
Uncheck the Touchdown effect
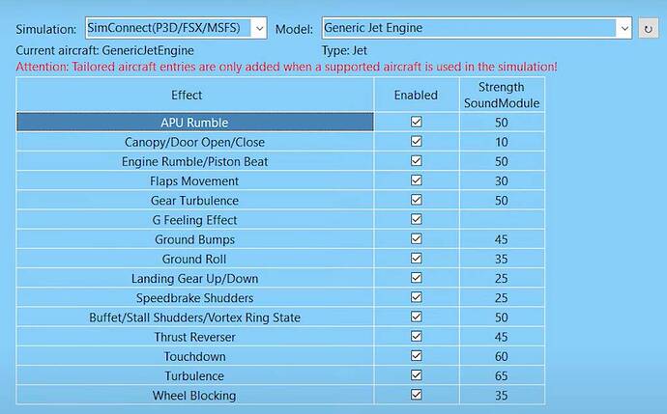click(x=416, y=356)
